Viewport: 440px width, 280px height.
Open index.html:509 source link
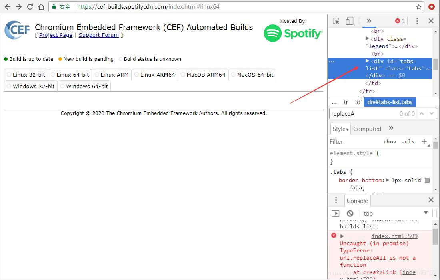394,236
